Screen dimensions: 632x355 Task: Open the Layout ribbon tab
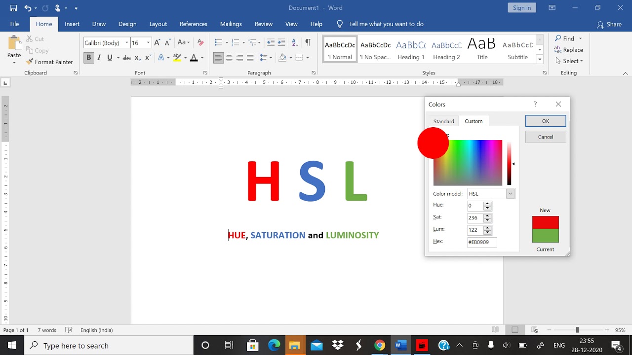coord(158,24)
